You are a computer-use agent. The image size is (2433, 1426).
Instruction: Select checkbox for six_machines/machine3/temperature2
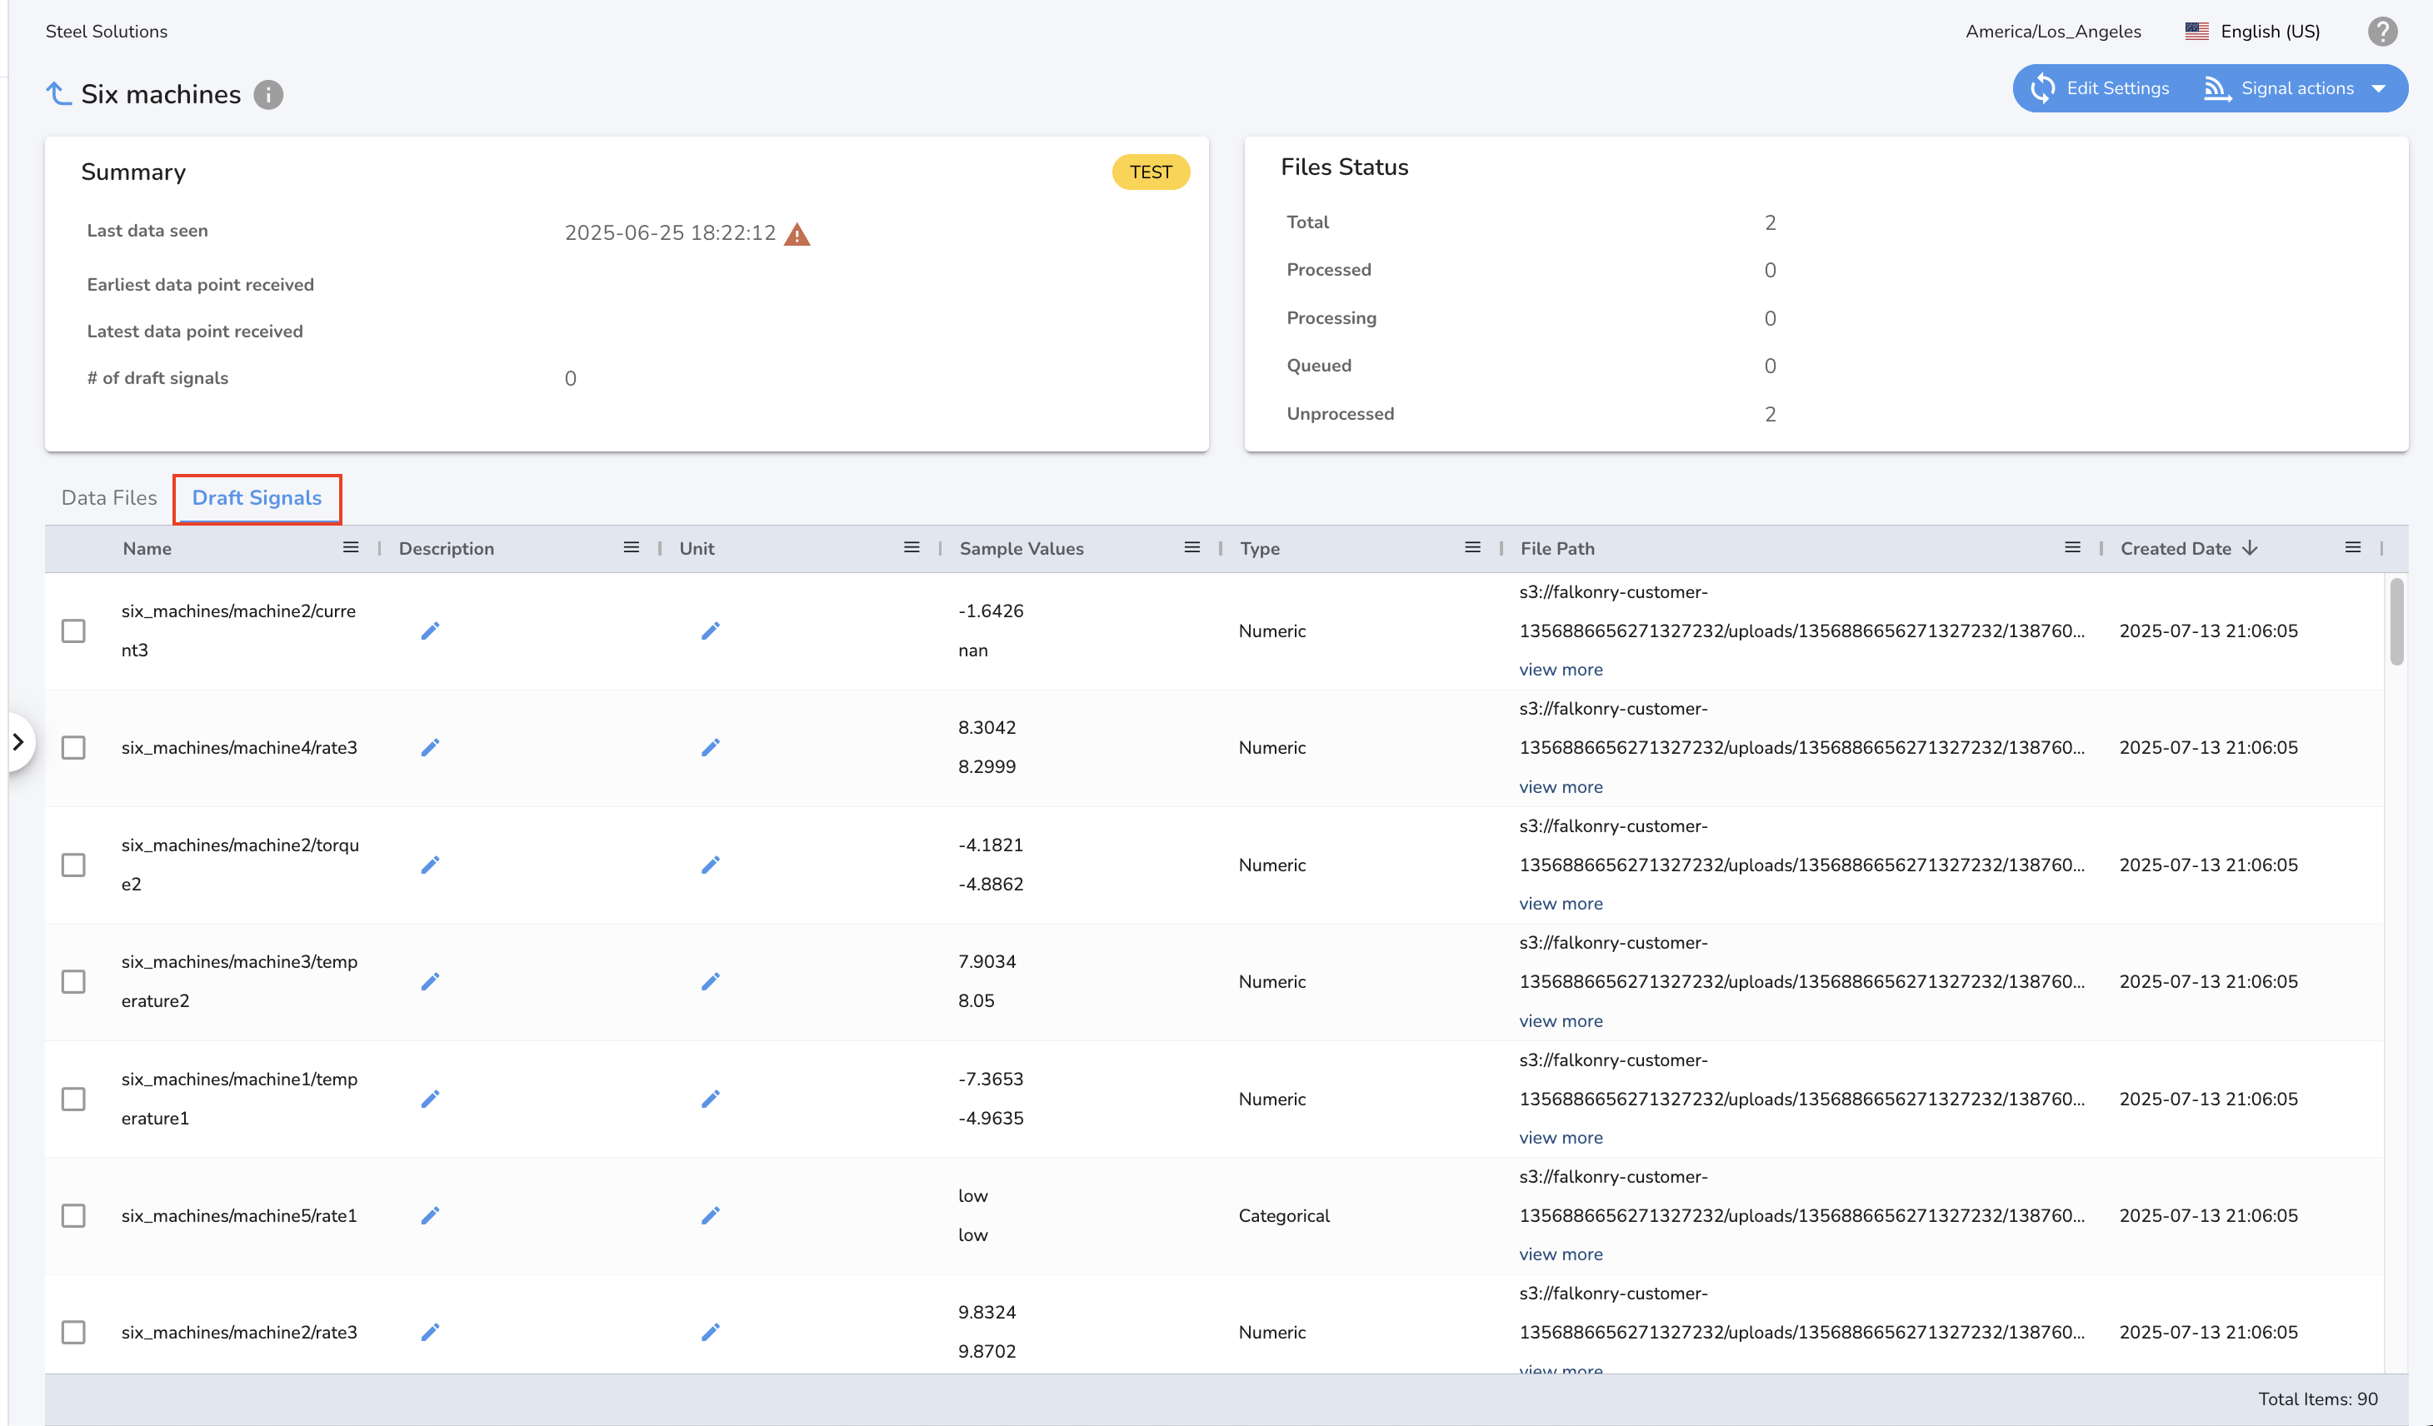pyautogui.click(x=73, y=981)
